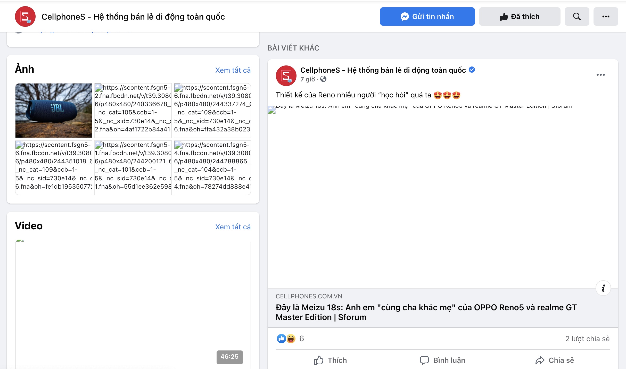This screenshot has height=369, width=626.
Task: Click the blue verified badge next to page name
Action: [472, 70]
